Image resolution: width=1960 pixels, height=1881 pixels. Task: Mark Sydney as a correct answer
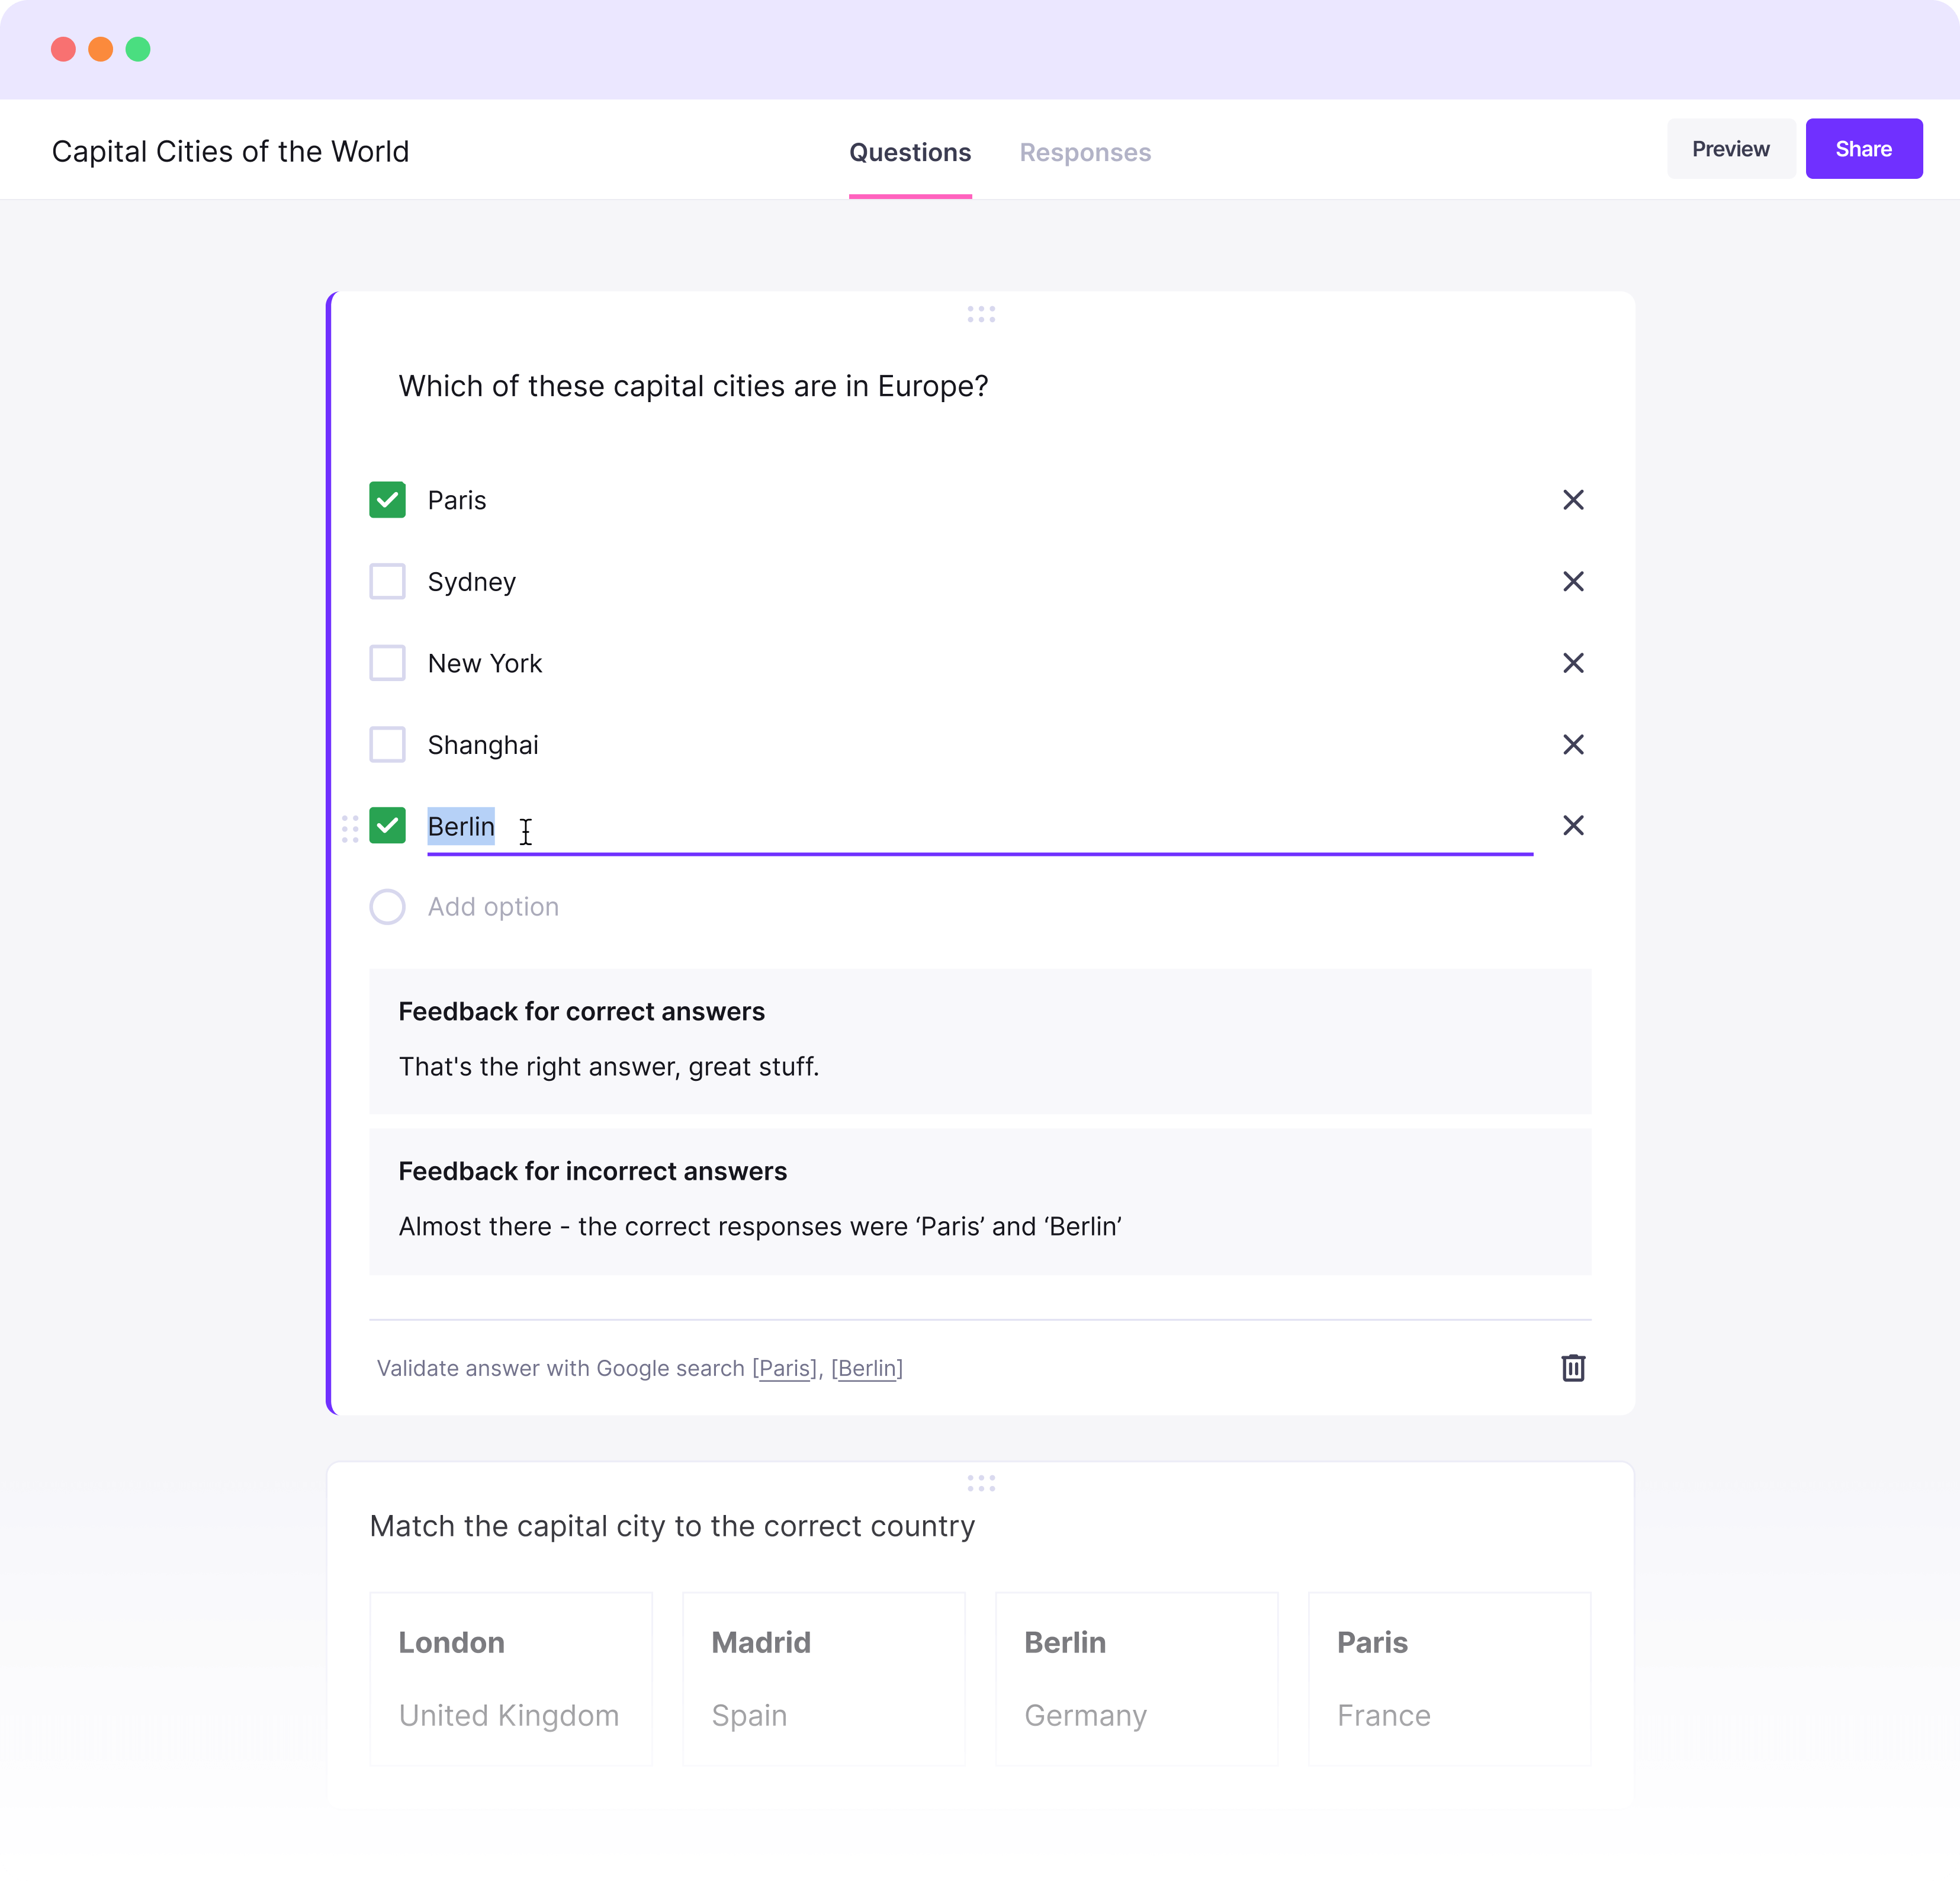(387, 582)
